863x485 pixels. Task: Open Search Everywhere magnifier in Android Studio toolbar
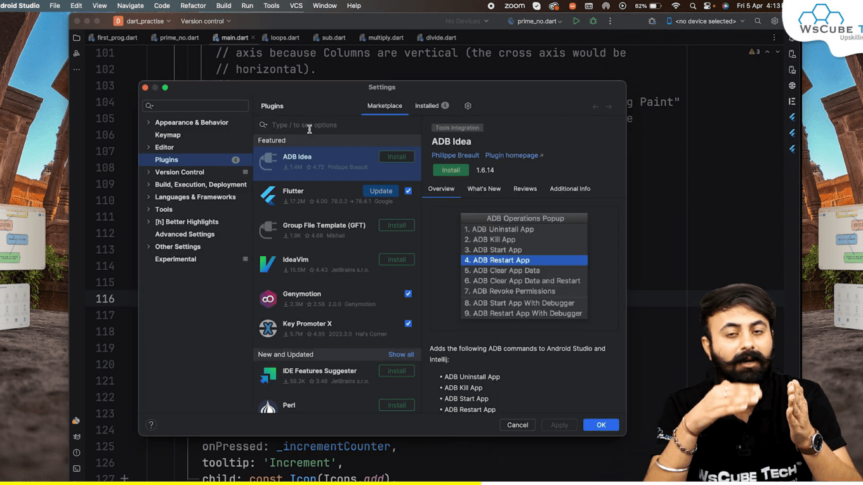(x=758, y=21)
